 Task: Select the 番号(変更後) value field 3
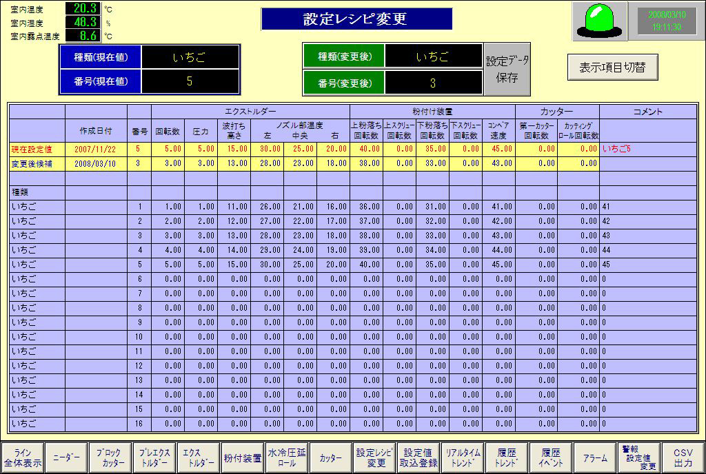433,83
